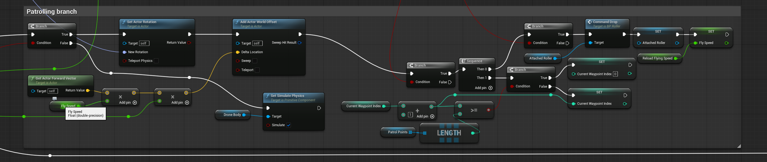The width and height of the screenshot is (767, 162).
Task: Click the self target field on Set Actor Rotation
Action: pos(144,43)
